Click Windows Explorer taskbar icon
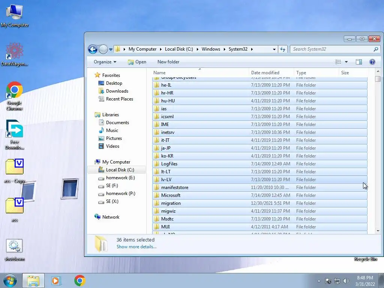This screenshot has height=288, width=384. [33, 280]
